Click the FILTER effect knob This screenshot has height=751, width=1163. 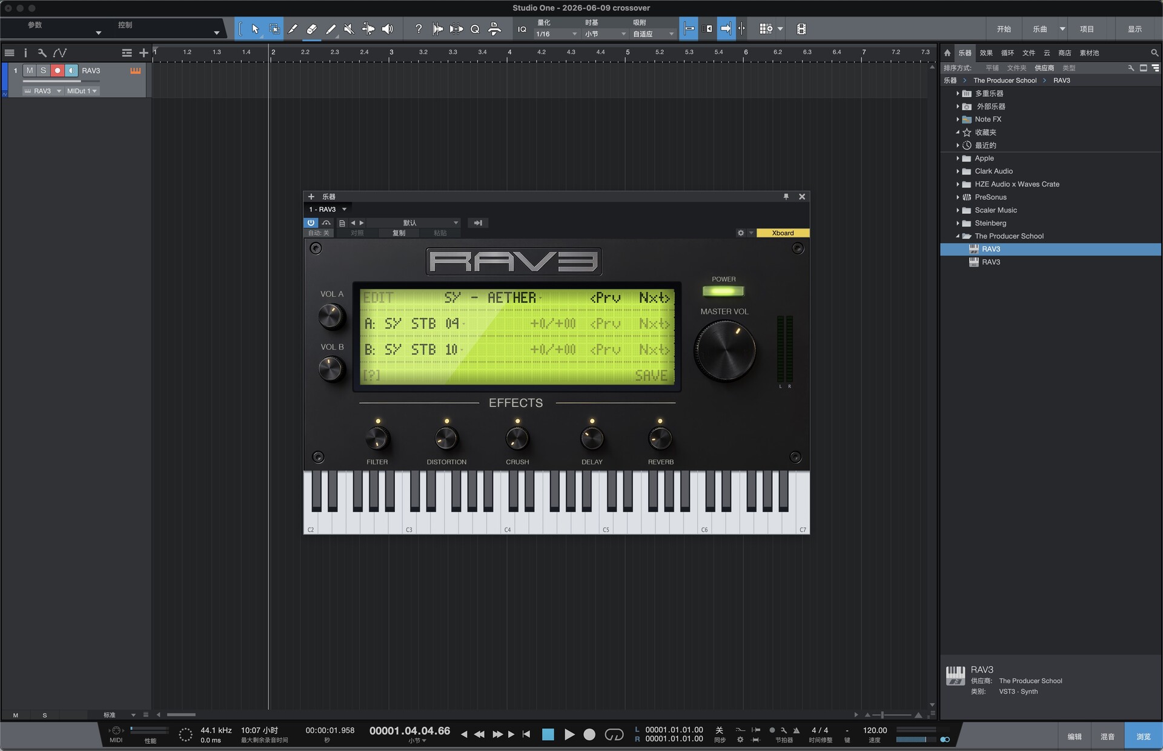(x=377, y=438)
